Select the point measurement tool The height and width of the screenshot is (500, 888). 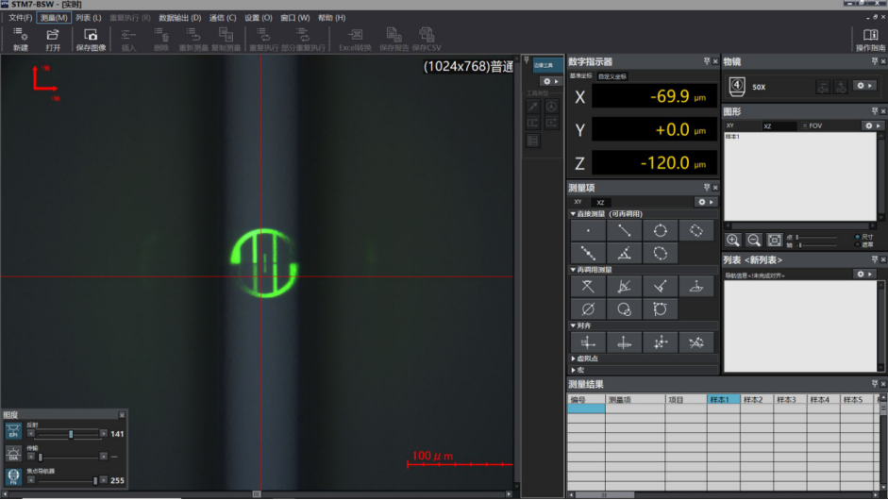coord(588,230)
